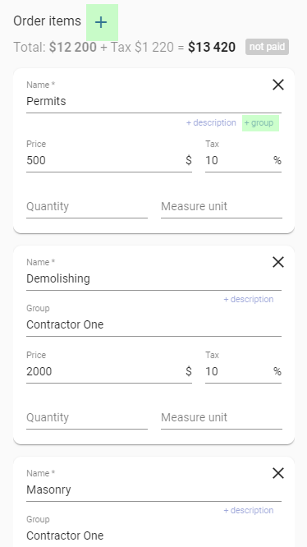307x547 pixels.
Task: Focus the Demolishing Measure unit field
Action: pyautogui.click(x=222, y=417)
